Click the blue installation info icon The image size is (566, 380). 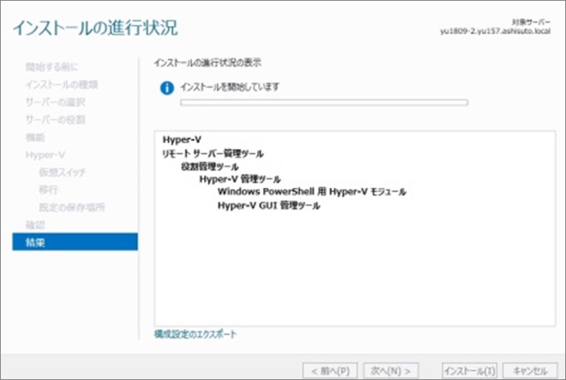coord(166,88)
